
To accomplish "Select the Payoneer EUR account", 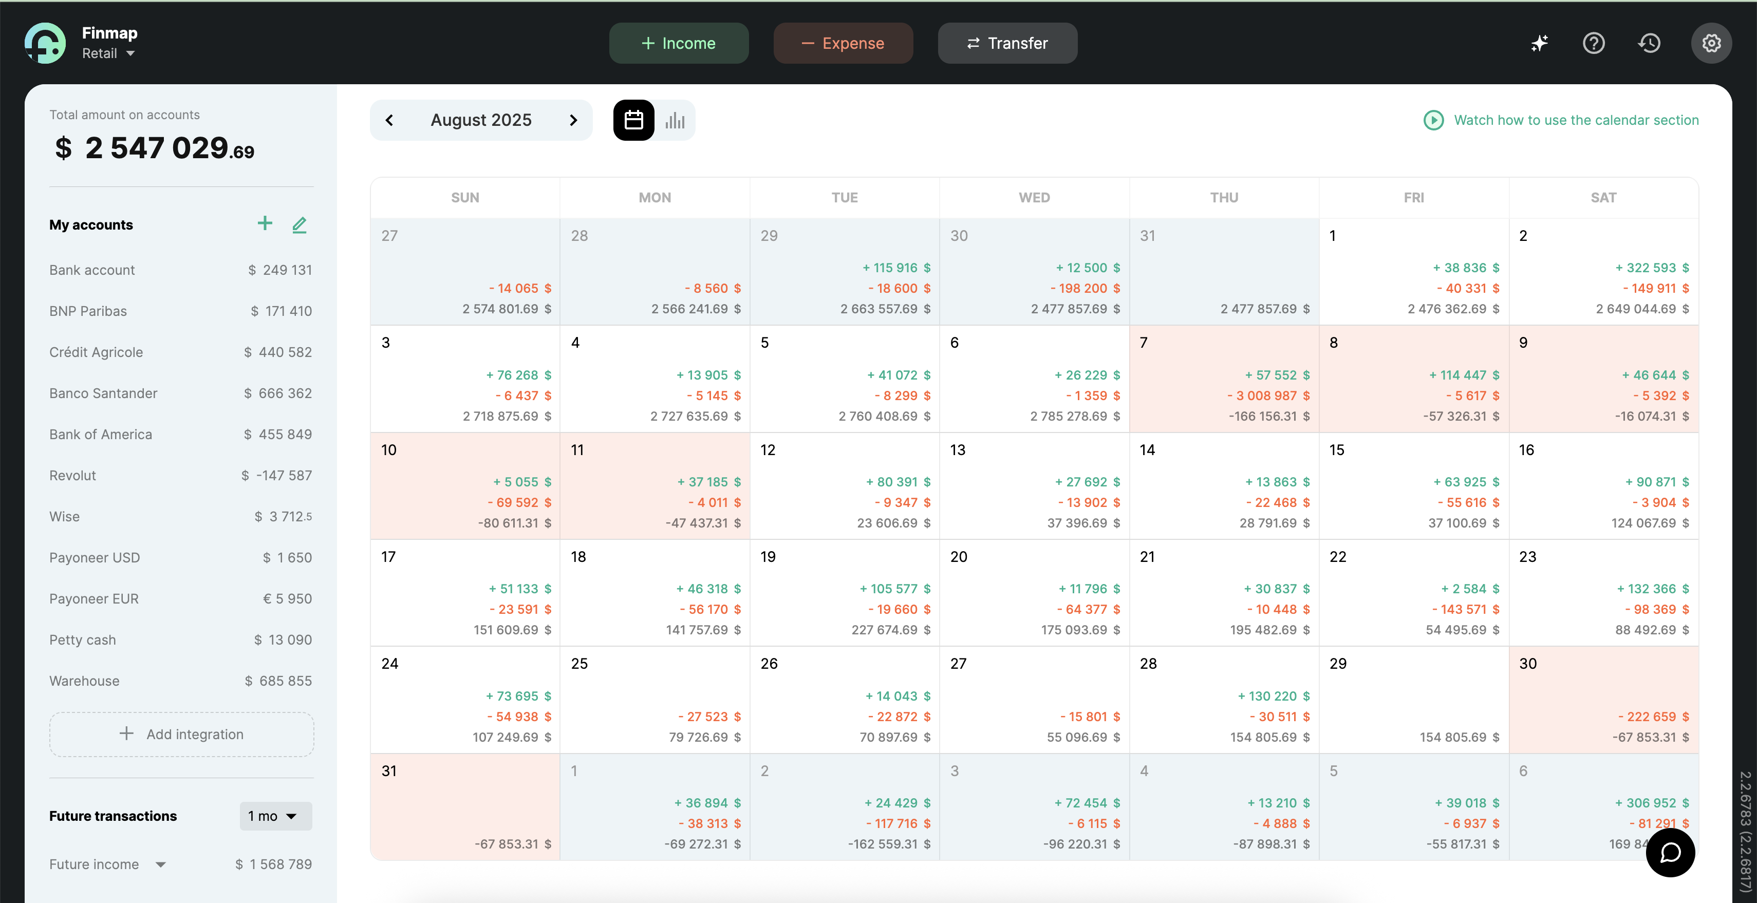I will pos(181,599).
